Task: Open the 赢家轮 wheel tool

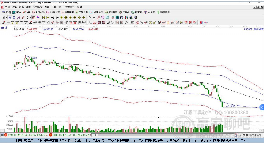Action: coord(137,12)
